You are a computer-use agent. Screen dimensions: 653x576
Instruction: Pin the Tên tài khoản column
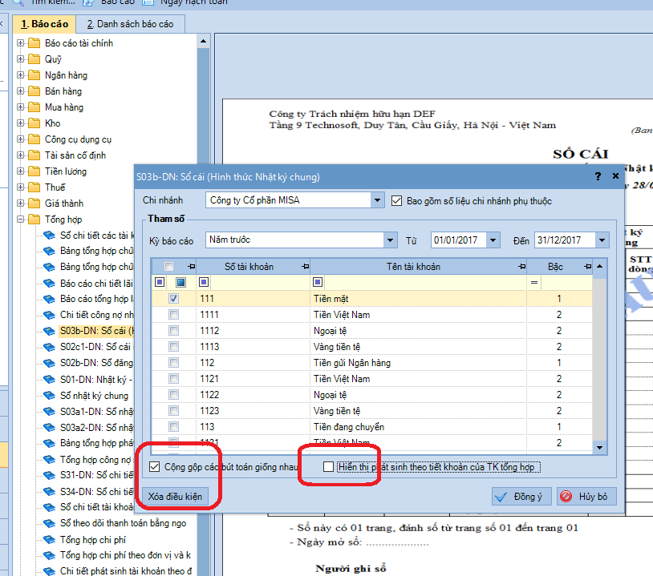pyautogui.click(x=521, y=267)
